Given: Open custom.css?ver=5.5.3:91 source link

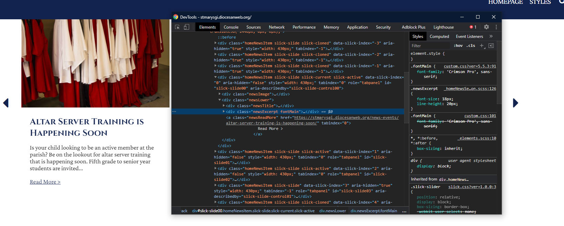Looking at the screenshot, I should [470, 66].
